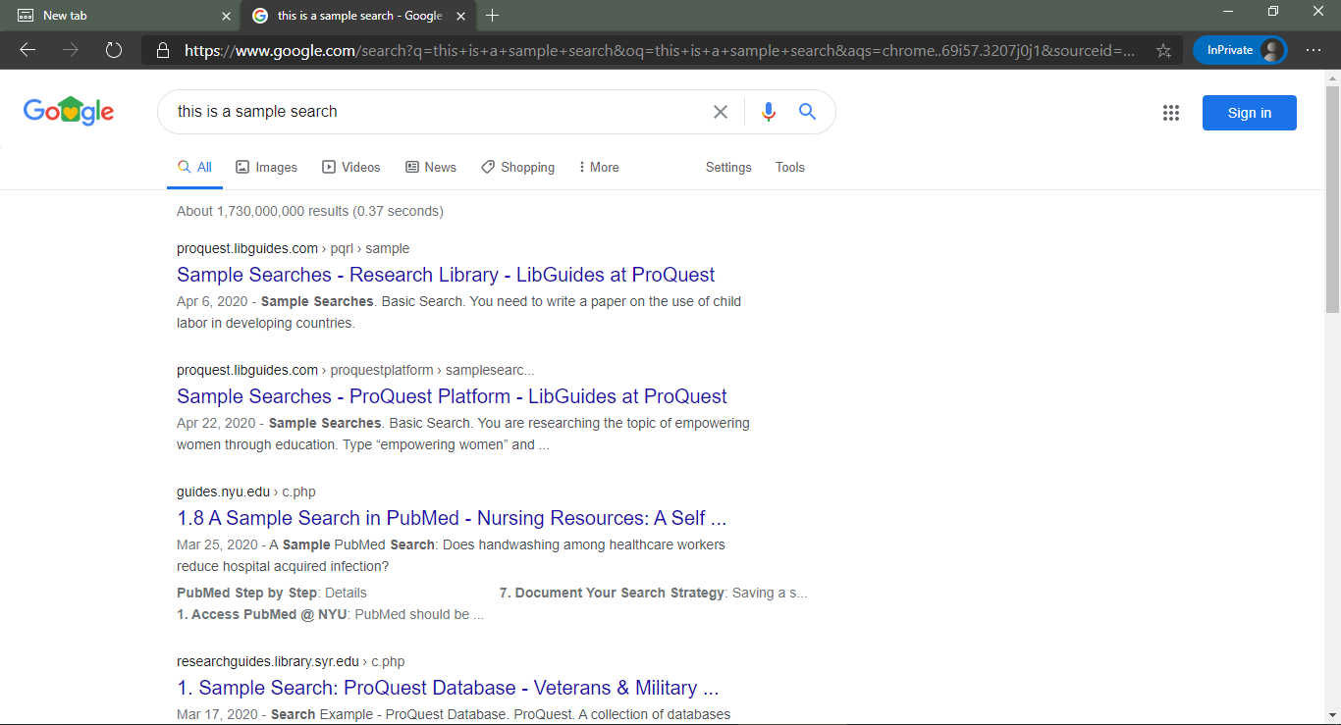
Task: Switch to the New tab tab
Action: [x=120, y=16]
